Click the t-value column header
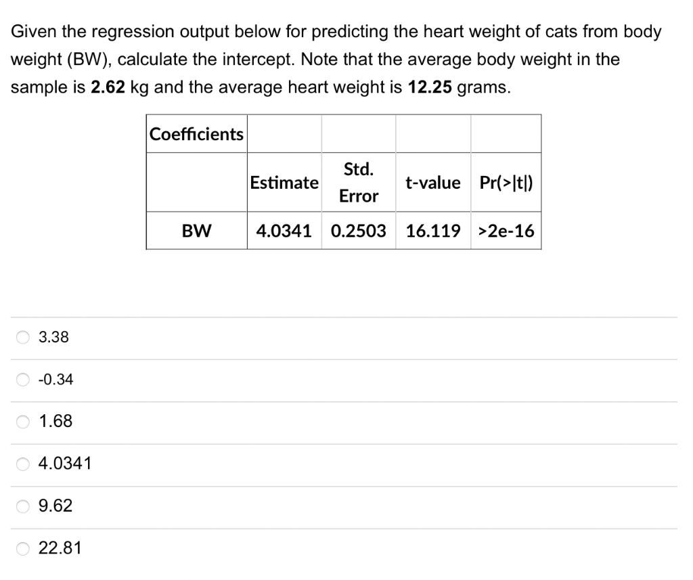 click(432, 182)
